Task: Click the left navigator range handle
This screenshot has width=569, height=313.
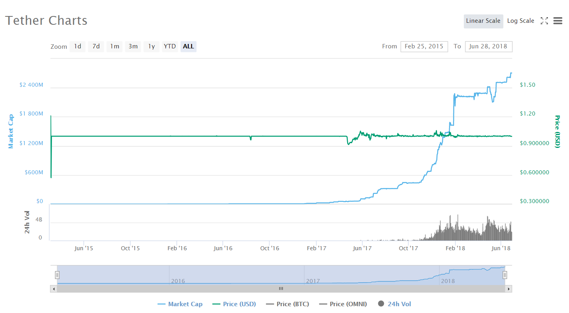Action: point(57,275)
